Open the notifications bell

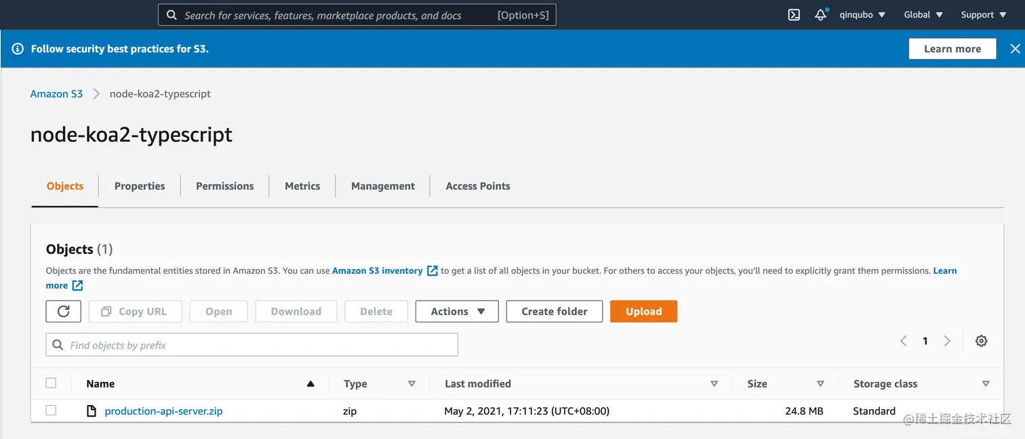820,14
